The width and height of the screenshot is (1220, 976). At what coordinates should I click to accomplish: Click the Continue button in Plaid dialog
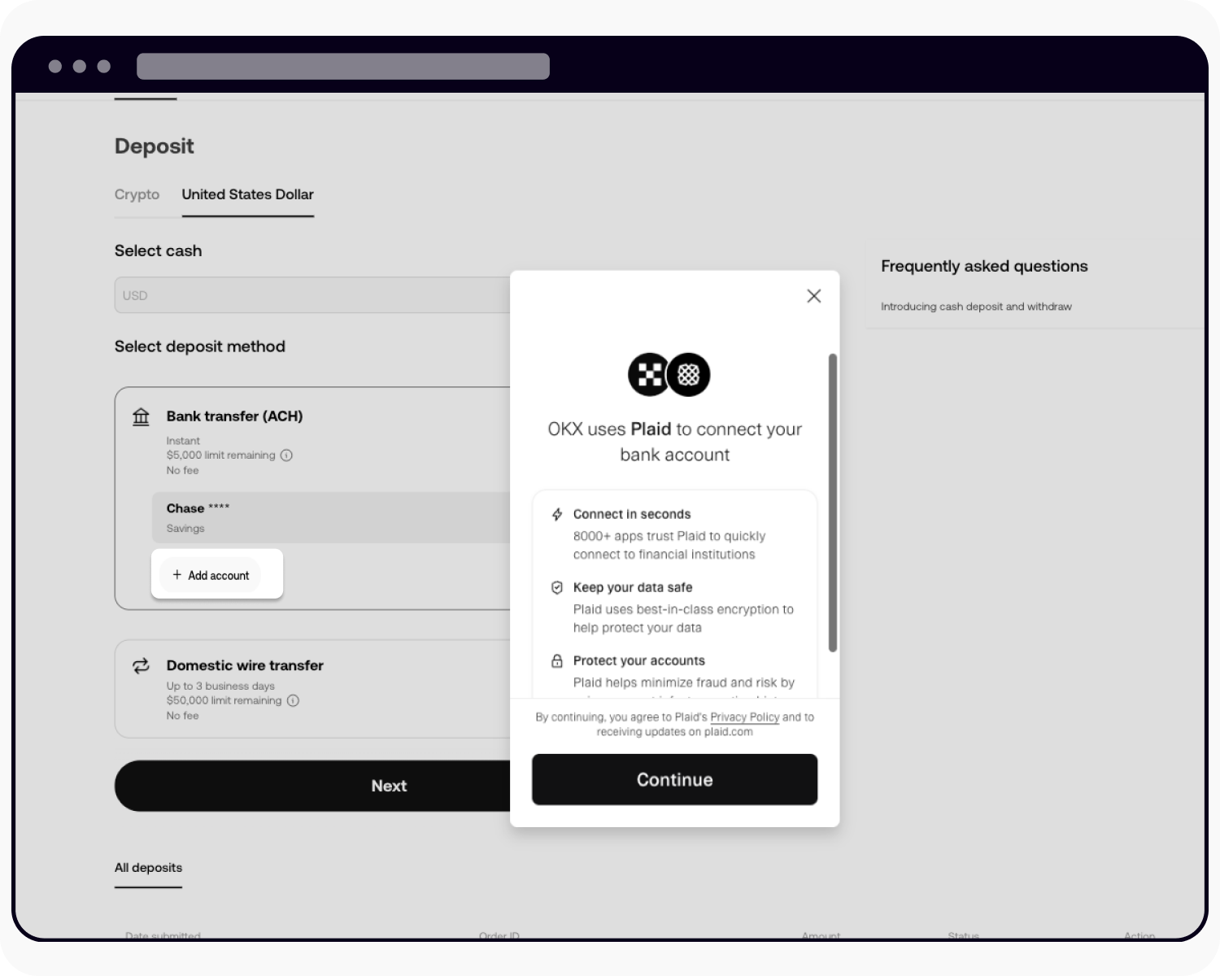tap(674, 779)
